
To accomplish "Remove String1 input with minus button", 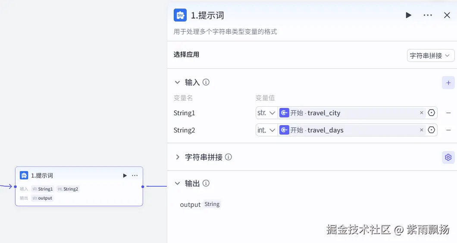I will [448, 113].
